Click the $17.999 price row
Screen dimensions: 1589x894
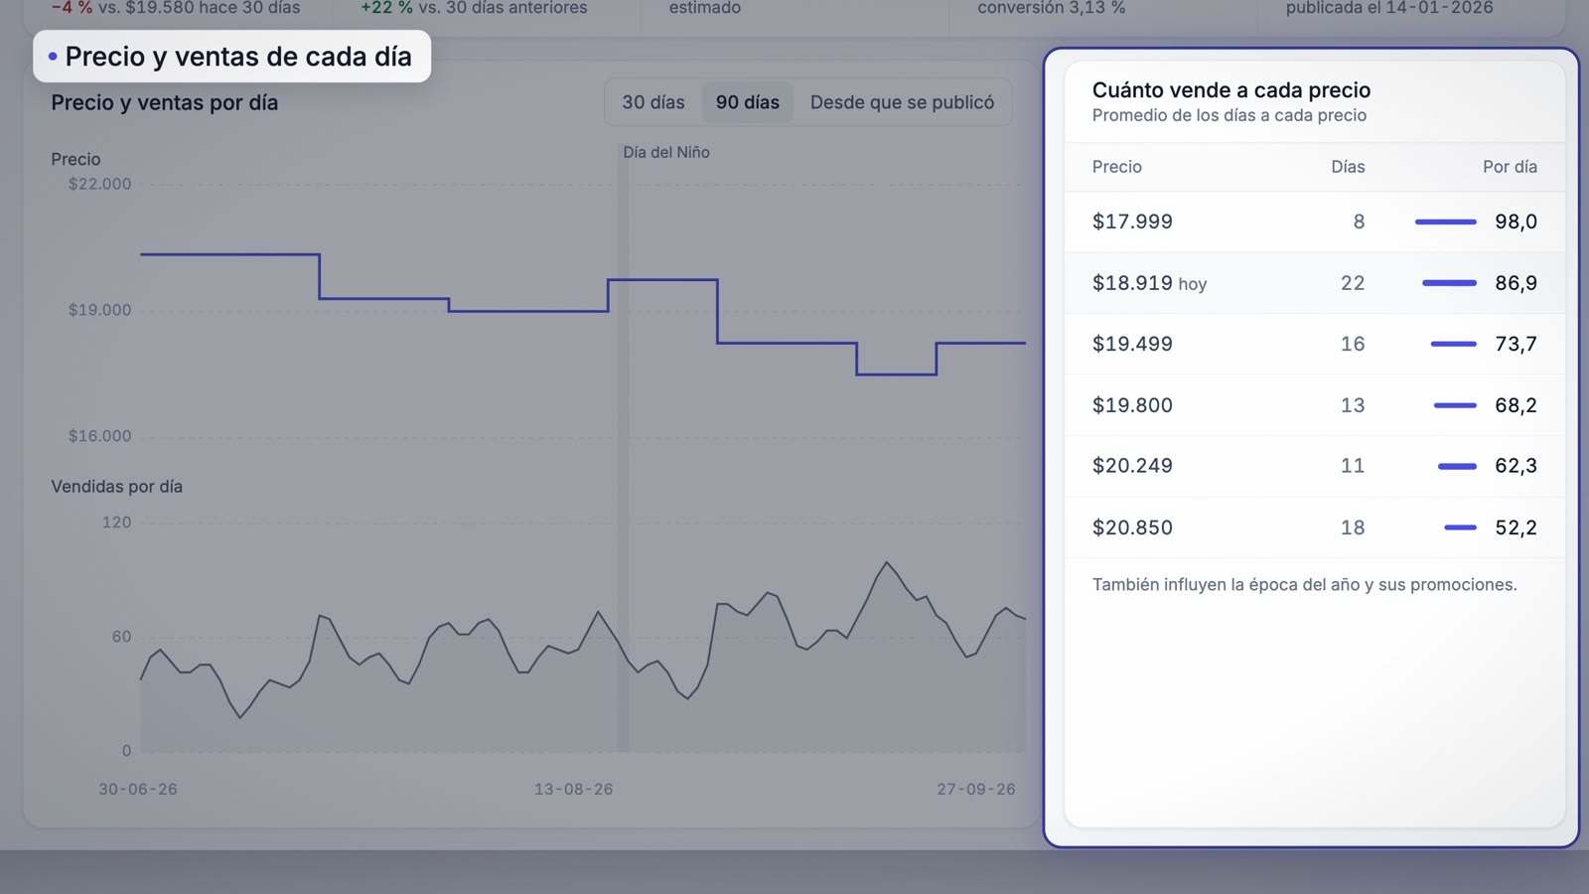click(x=1314, y=222)
